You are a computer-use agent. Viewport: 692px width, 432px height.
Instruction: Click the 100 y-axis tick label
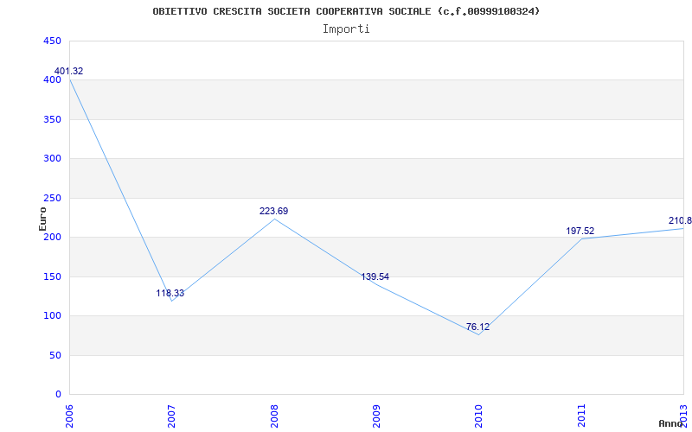[x=52, y=315]
